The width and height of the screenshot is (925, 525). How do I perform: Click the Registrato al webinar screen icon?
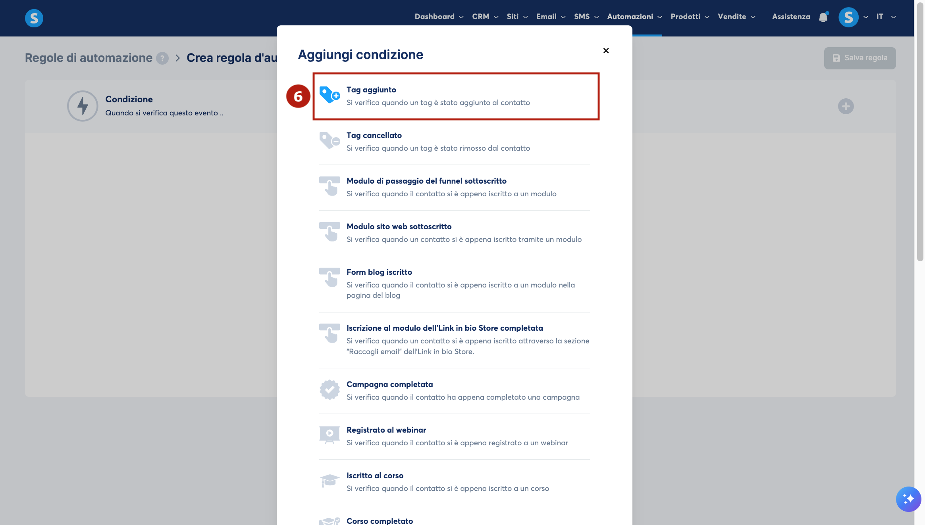pos(330,435)
